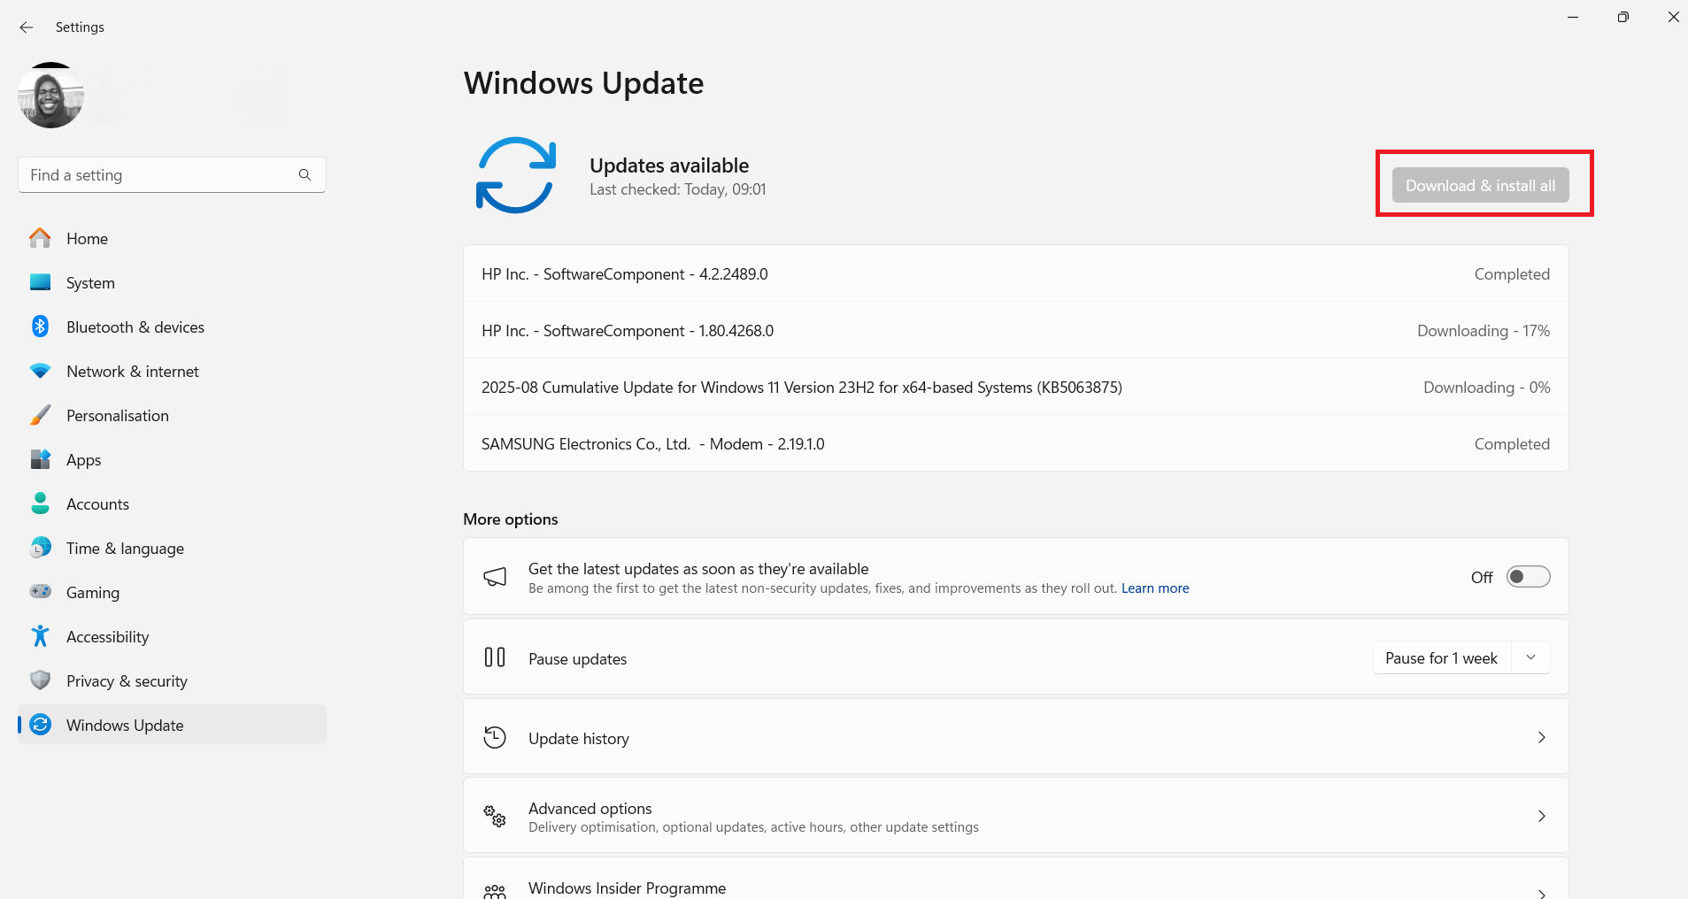This screenshot has height=899, width=1688.
Task: Open the Network & internet settings icon
Action: (40, 371)
